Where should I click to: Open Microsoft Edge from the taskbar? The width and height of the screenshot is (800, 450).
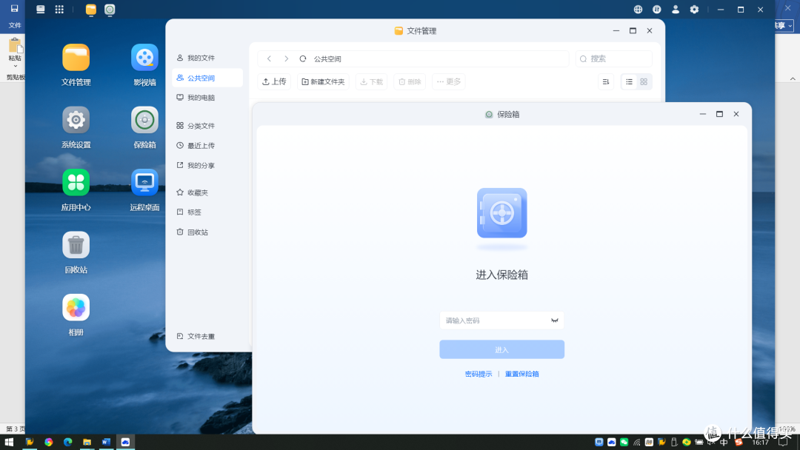(68, 442)
